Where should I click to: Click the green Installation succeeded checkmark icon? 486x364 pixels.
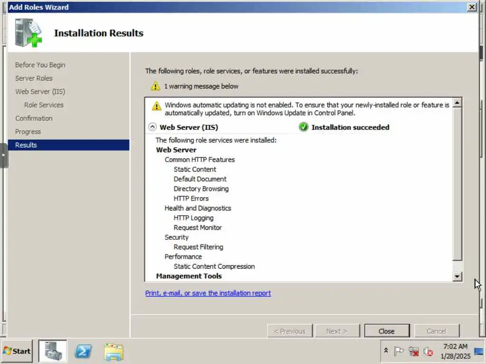tap(303, 127)
